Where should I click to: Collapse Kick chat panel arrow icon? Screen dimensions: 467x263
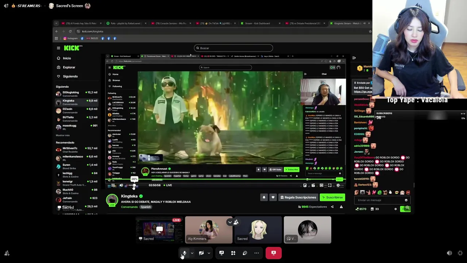354,58
